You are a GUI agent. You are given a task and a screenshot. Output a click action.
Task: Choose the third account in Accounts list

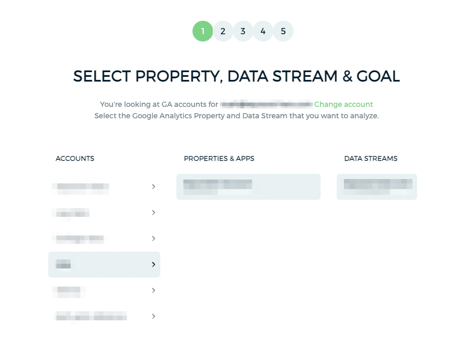pyautogui.click(x=104, y=239)
